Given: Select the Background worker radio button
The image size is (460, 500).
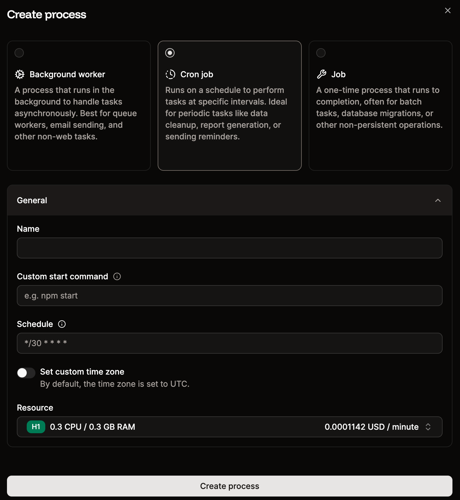Looking at the screenshot, I should pyautogui.click(x=19, y=53).
